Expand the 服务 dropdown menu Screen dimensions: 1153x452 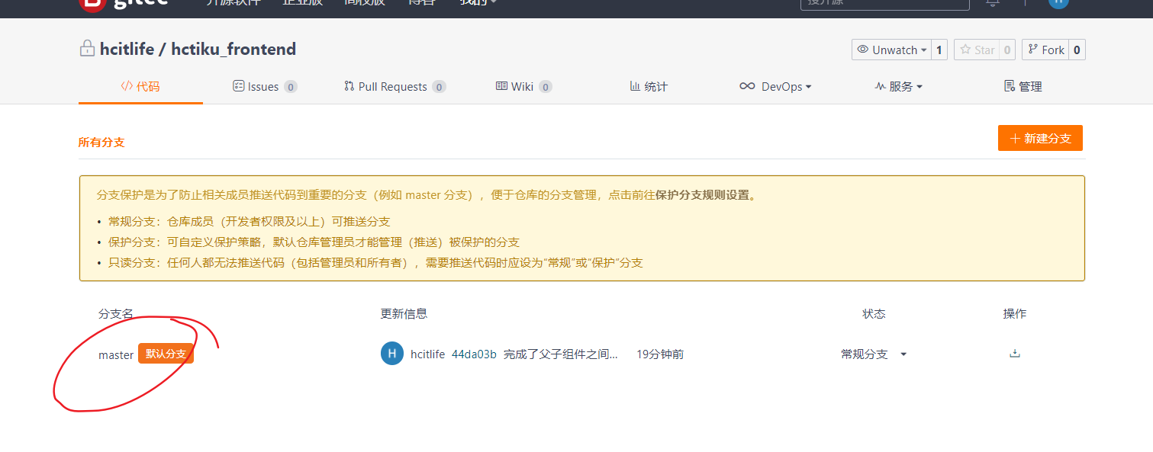tap(899, 86)
